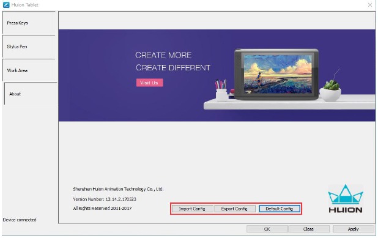Click the CREATE MORE banner text
The height and width of the screenshot is (238, 378).
click(x=163, y=55)
